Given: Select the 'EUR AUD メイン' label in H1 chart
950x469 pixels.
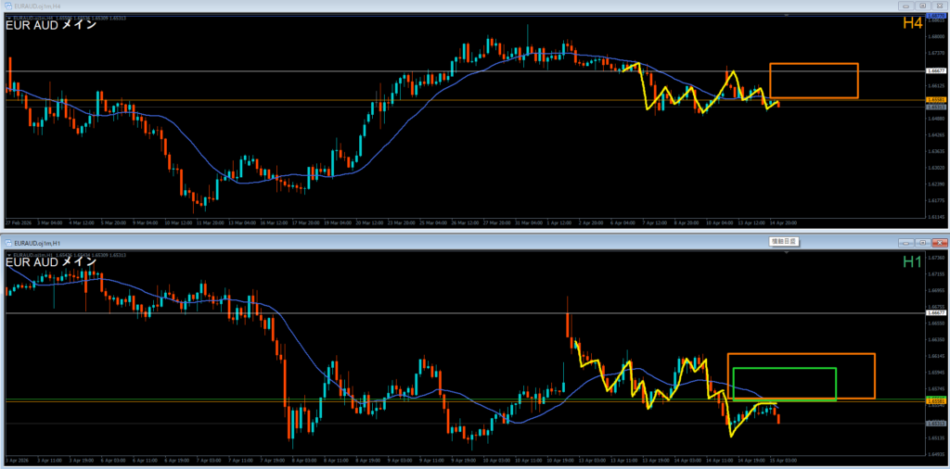Looking at the screenshot, I should pyautogui.click(x=51, y=262).
